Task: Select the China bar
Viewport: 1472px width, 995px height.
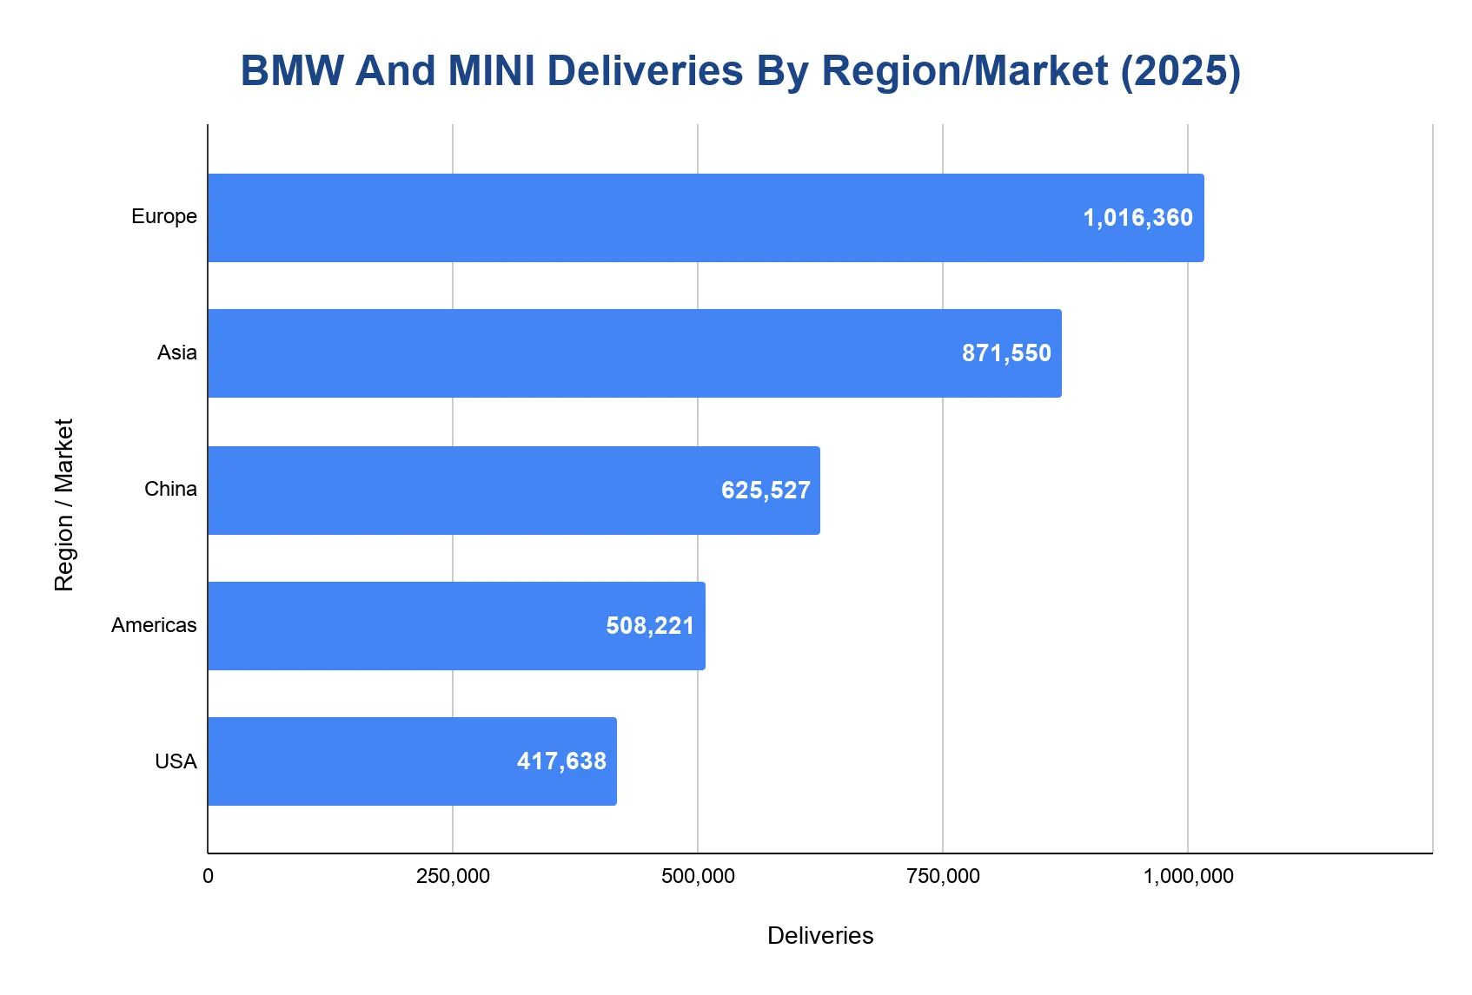Action: coord(514,491)
